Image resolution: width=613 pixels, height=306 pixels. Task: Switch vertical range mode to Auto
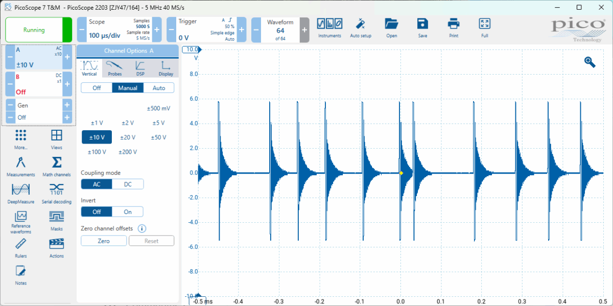159,88
